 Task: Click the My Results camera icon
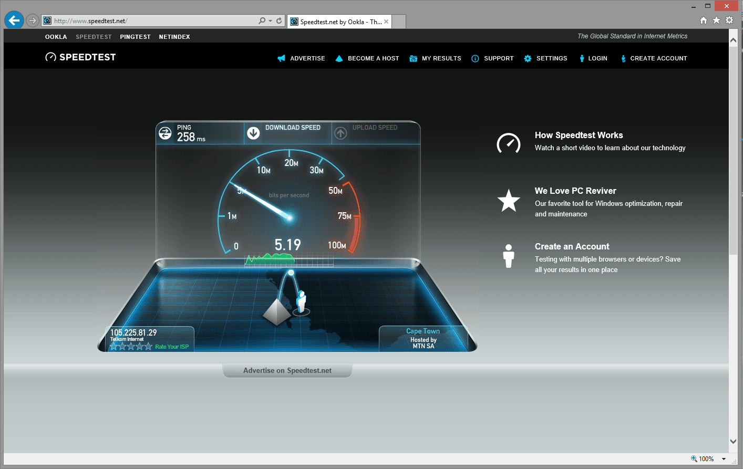[x=414, y=58]
